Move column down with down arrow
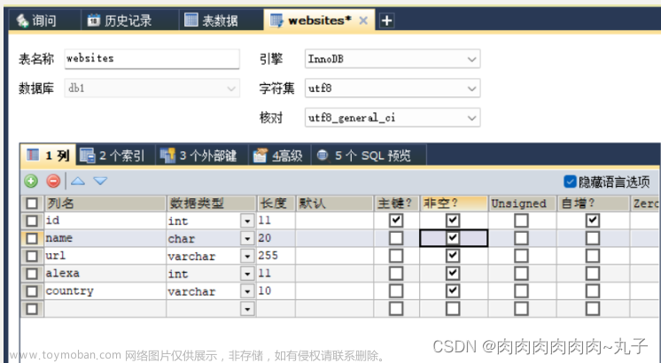 point(100,181)
